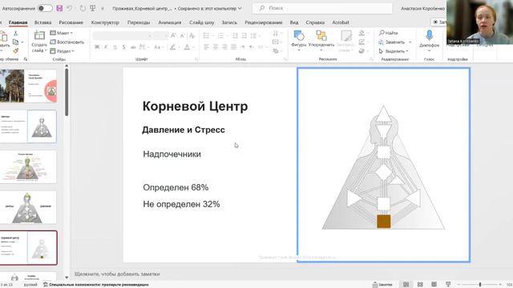This screenshot has height=288, width=513.
Task: Click the Decrease Font Size icon
Action: point(182,35)
